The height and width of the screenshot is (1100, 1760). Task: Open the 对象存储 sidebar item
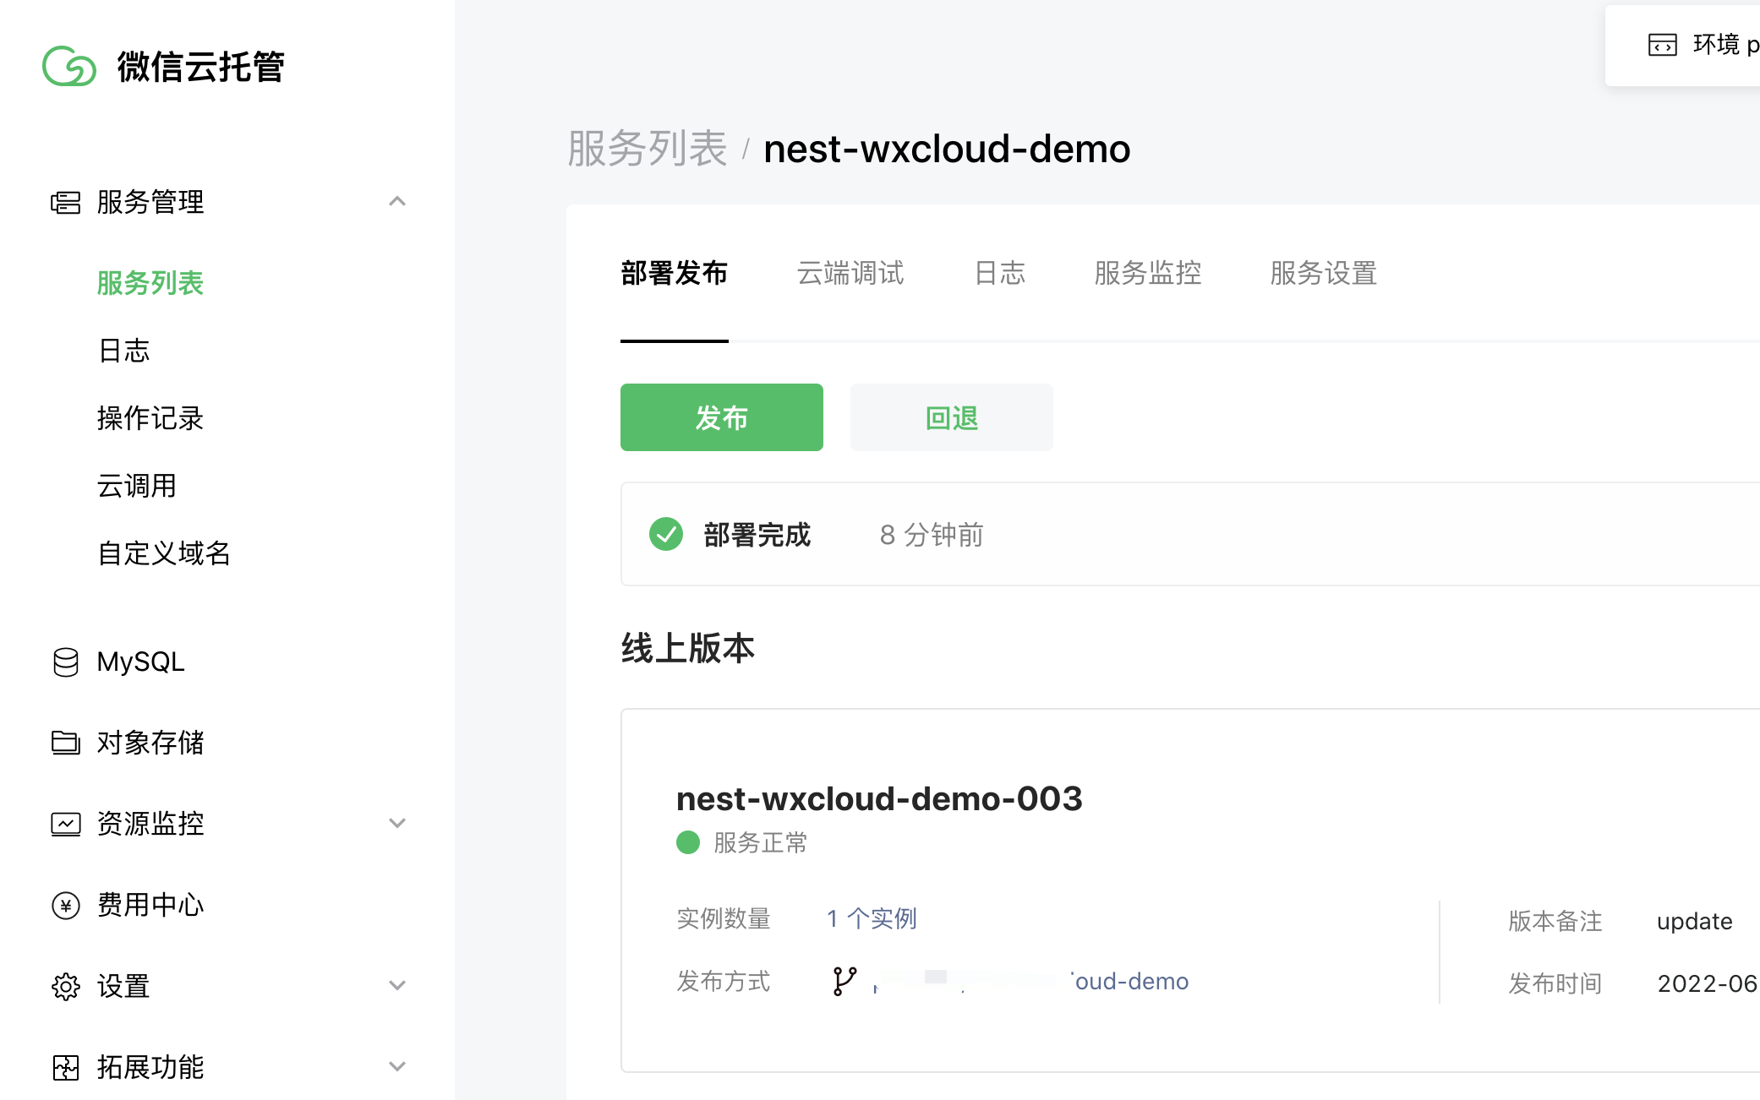pyautogui.click(x=150, y=743)
